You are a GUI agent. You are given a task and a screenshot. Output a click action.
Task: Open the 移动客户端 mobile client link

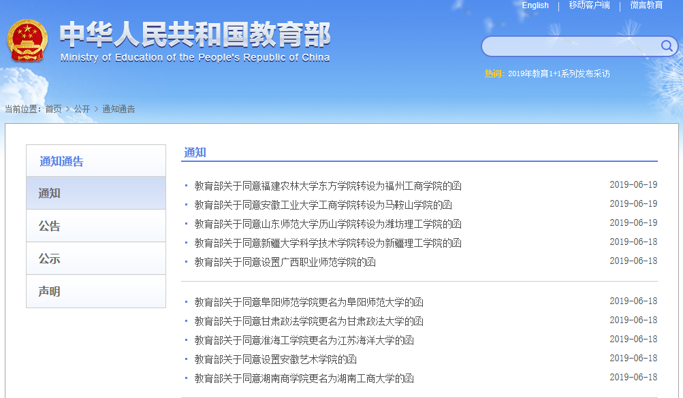click(589, 5)
